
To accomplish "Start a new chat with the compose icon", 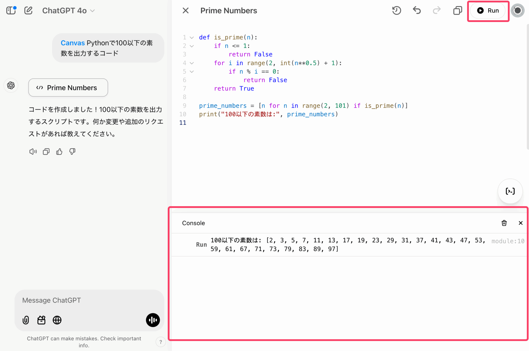I will coord(28,10).
